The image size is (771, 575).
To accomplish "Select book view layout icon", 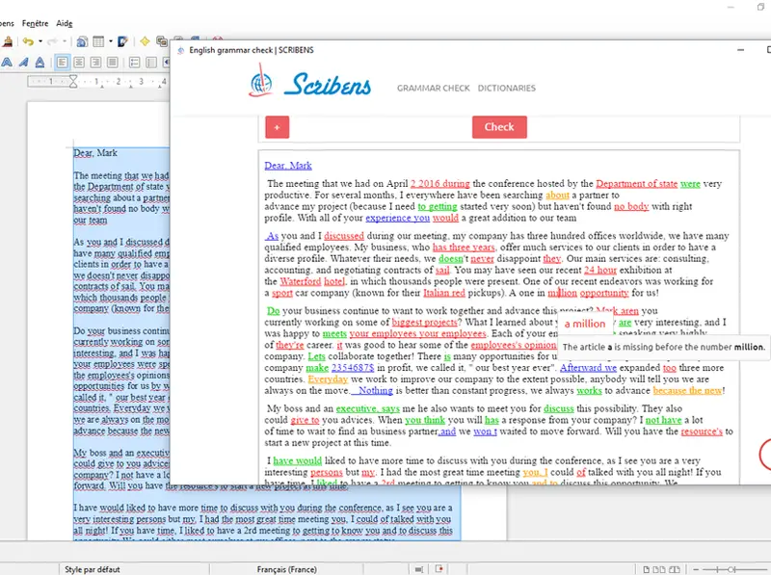I will tap(675, 569).
